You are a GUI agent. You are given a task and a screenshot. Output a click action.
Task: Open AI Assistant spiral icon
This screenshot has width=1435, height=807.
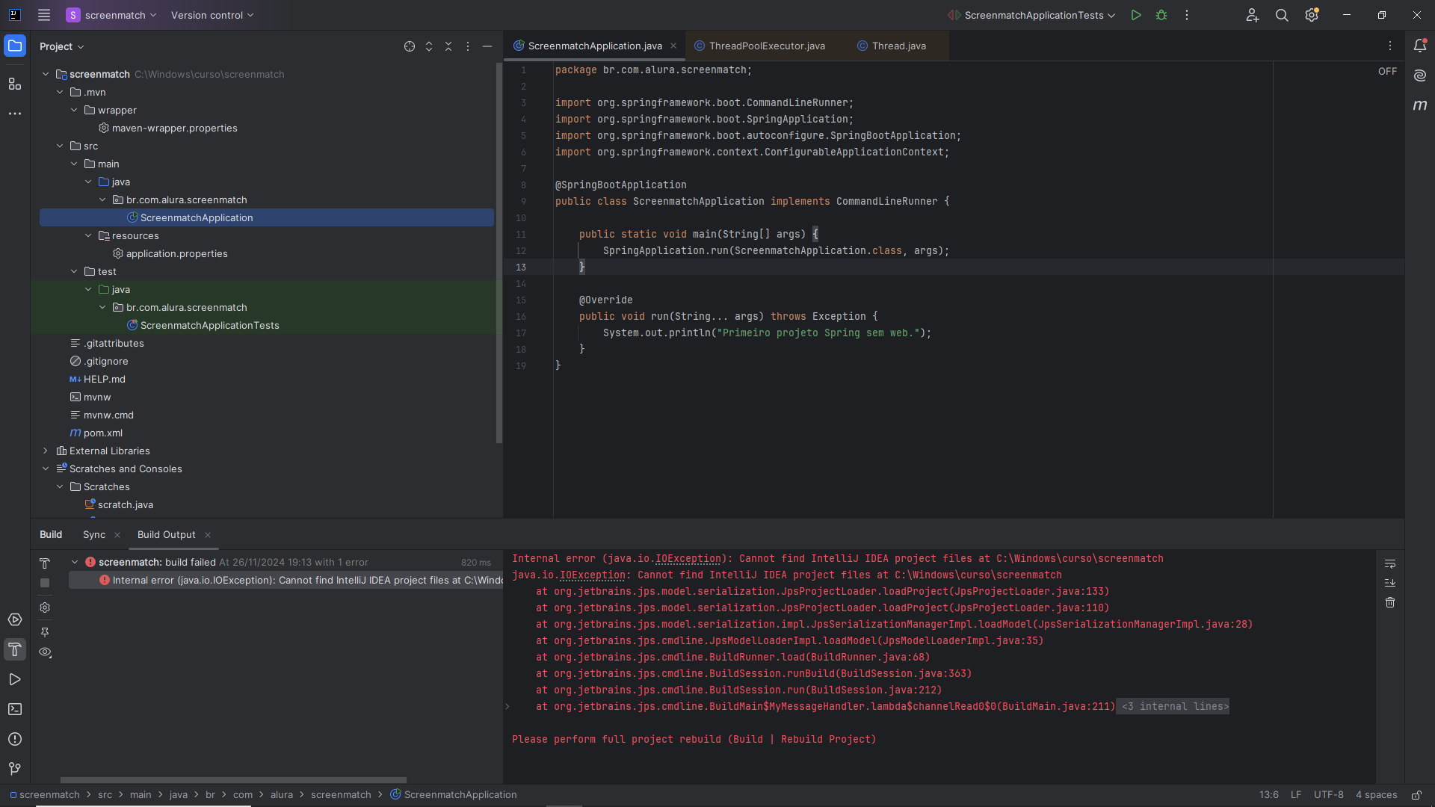click(1420, 75)
